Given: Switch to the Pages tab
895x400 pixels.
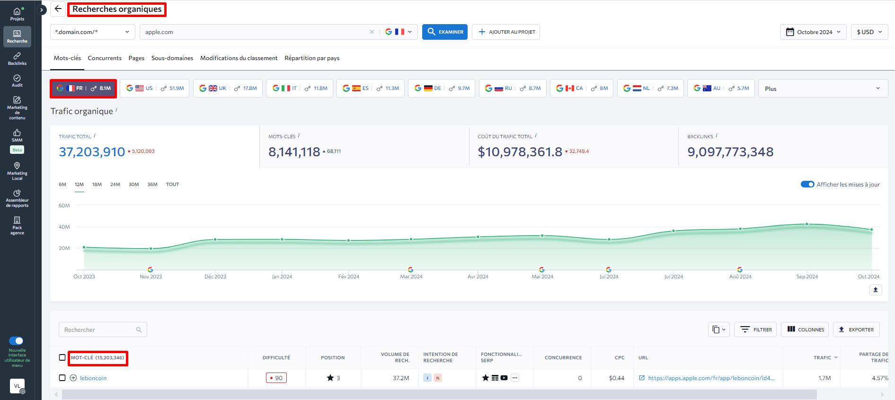Looking at the screenshot, I should pyautogui.click(x=136, y=58).
